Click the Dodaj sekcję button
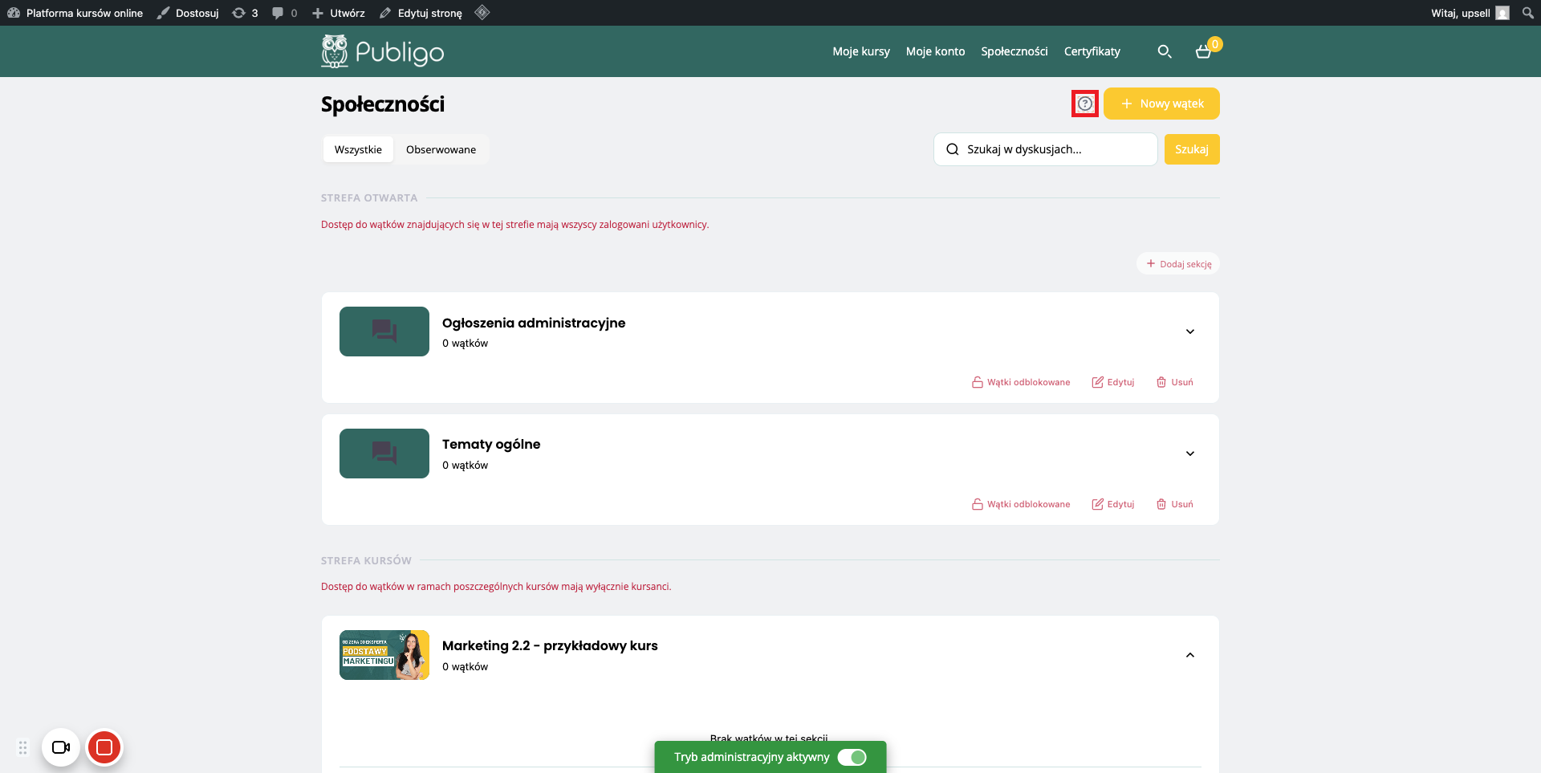Image resolution: width=1541 pixels, height=773 pixels. tap(1177, 264)
